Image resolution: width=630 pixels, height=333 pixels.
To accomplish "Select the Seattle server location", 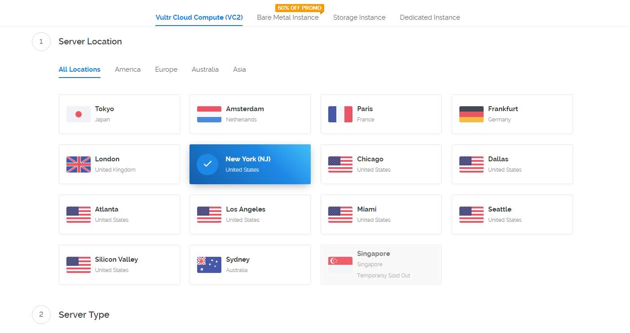I will click(512, 214).
